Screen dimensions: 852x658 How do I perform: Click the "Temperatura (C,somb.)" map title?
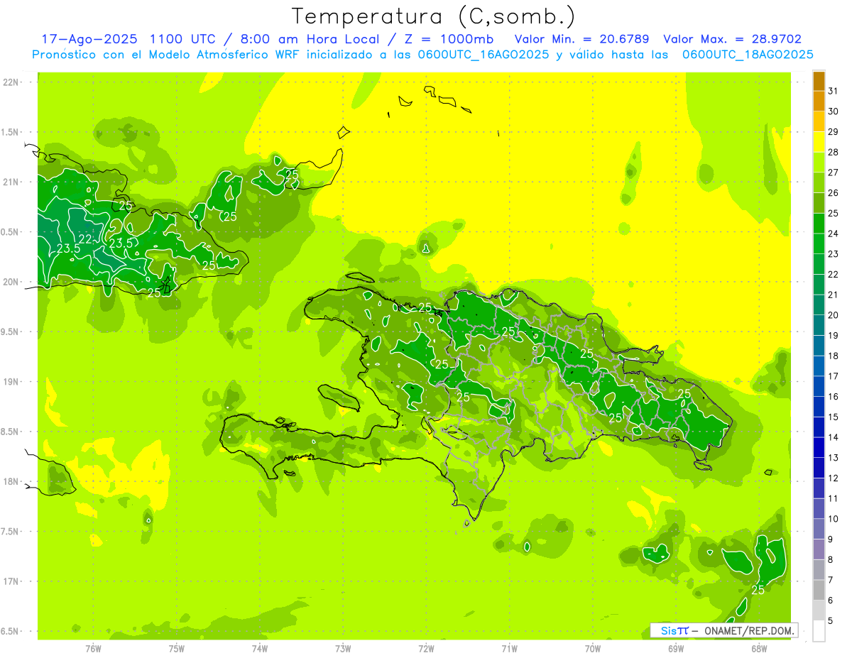click(x=434, y=16)
